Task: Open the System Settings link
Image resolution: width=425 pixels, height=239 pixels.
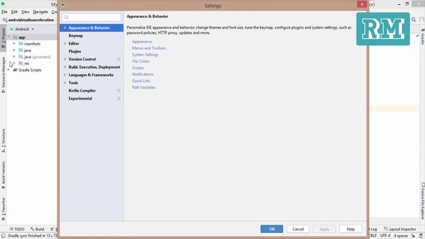Action: (x=145, y=54)
